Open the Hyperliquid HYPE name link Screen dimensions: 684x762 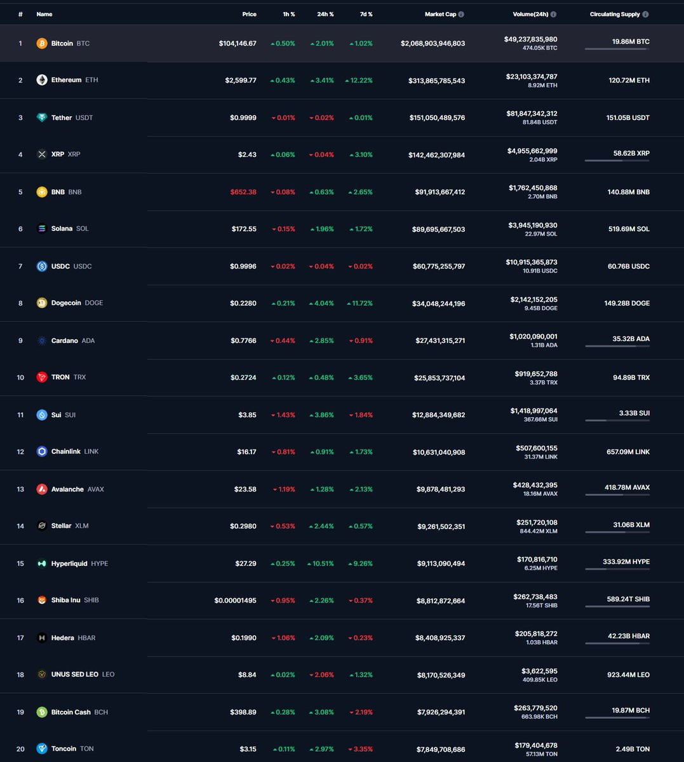[79, 563]
